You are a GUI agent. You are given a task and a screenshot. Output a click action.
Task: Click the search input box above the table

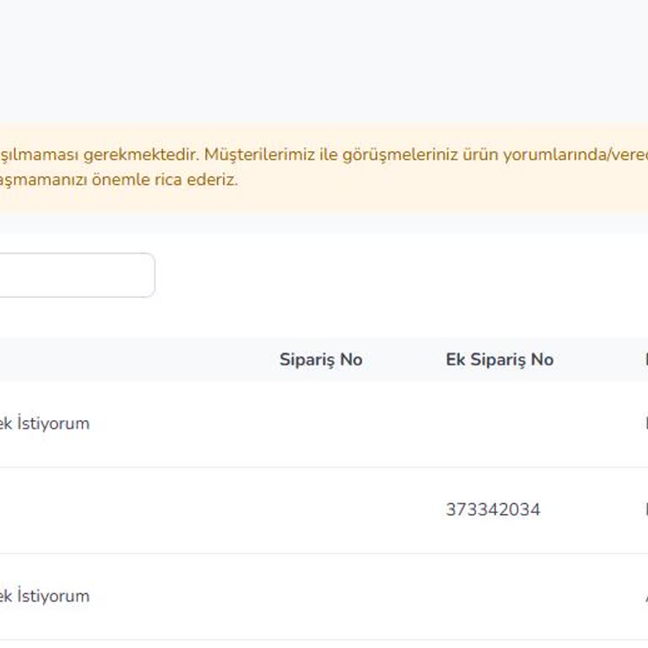coord(76,275)
